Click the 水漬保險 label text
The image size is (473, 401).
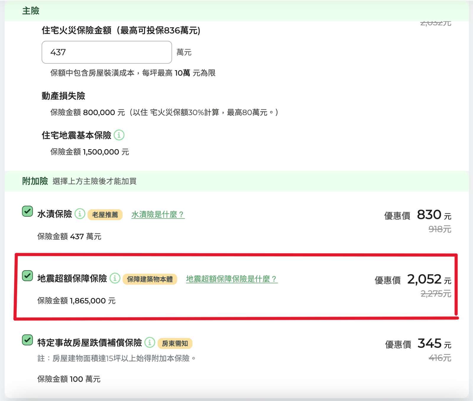(x=55, y=214)
